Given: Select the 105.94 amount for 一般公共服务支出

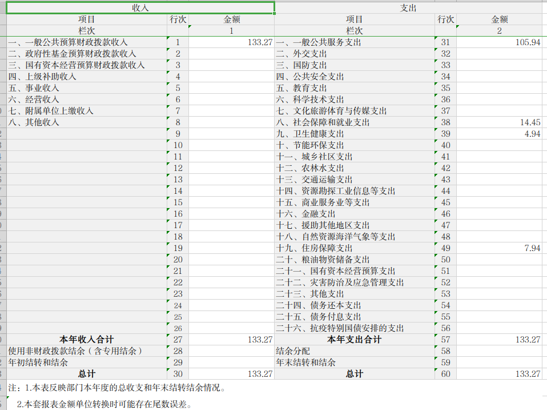Looking at the screenshot, I should tap(499, 42).
